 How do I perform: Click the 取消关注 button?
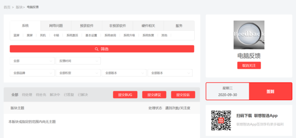249,65
